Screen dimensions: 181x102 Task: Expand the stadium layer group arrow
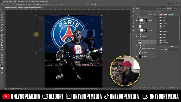coord(139,37)
